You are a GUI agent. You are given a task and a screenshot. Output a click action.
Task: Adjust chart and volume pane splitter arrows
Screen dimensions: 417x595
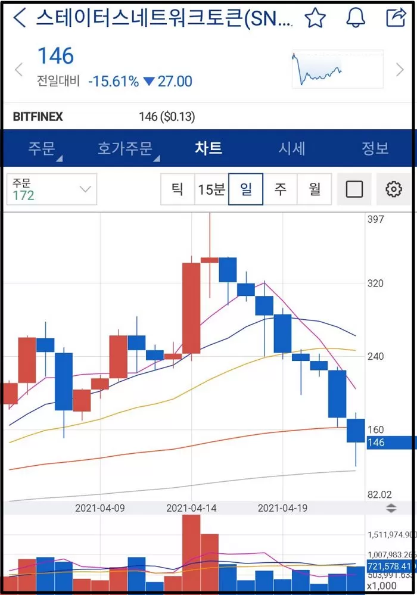coord(391,508)
